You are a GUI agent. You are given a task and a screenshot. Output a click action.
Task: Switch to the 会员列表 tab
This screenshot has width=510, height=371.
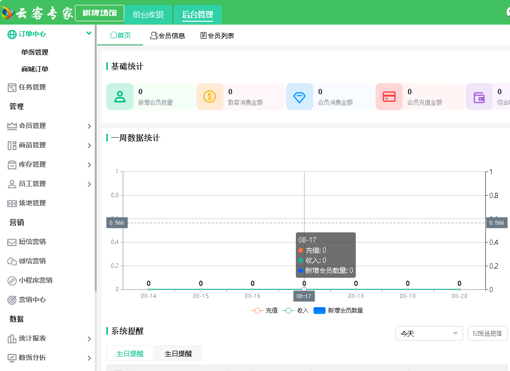point(217,36)
